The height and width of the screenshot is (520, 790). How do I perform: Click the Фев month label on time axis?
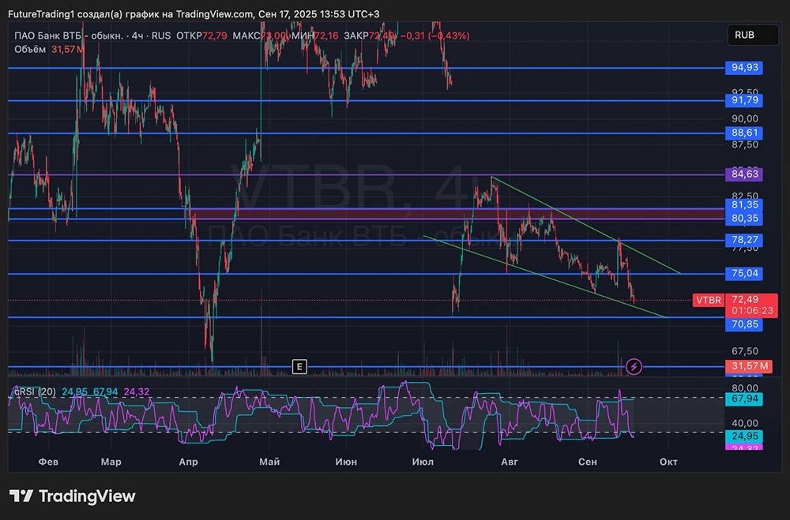pos(48,462)
